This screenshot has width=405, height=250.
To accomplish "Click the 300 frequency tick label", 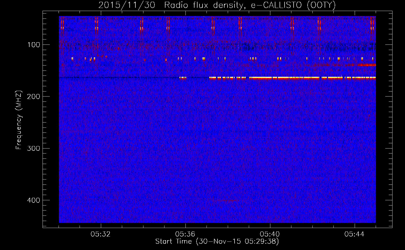I will (34, 148).
